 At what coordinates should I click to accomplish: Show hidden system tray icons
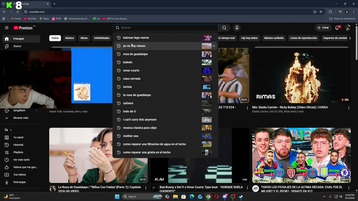click(324, 197)
